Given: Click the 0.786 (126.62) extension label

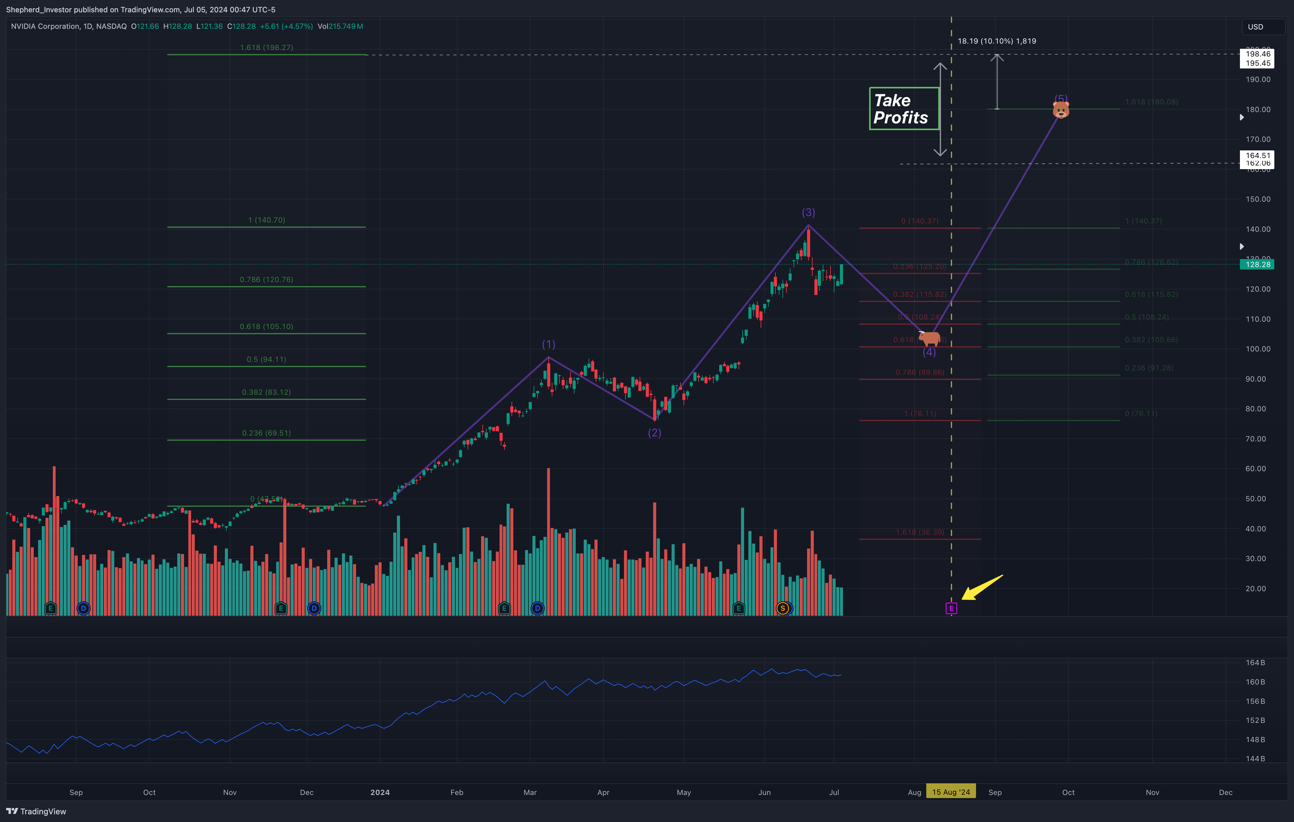Looking at the screenshot, I should (1151, 262).
